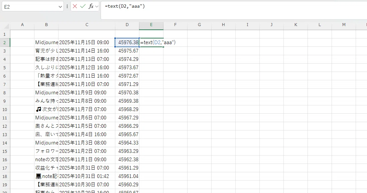Click cell with value 45969.38
The width and height of the screenshot is (367, 193).
127,101
